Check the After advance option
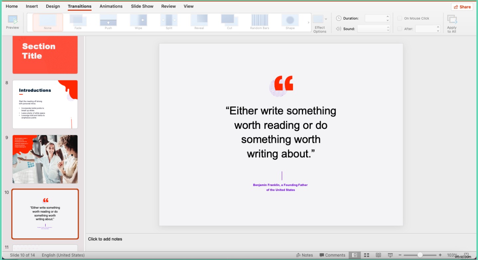Image resolution: width=478 pixels, height=260 pixels. 400,29
